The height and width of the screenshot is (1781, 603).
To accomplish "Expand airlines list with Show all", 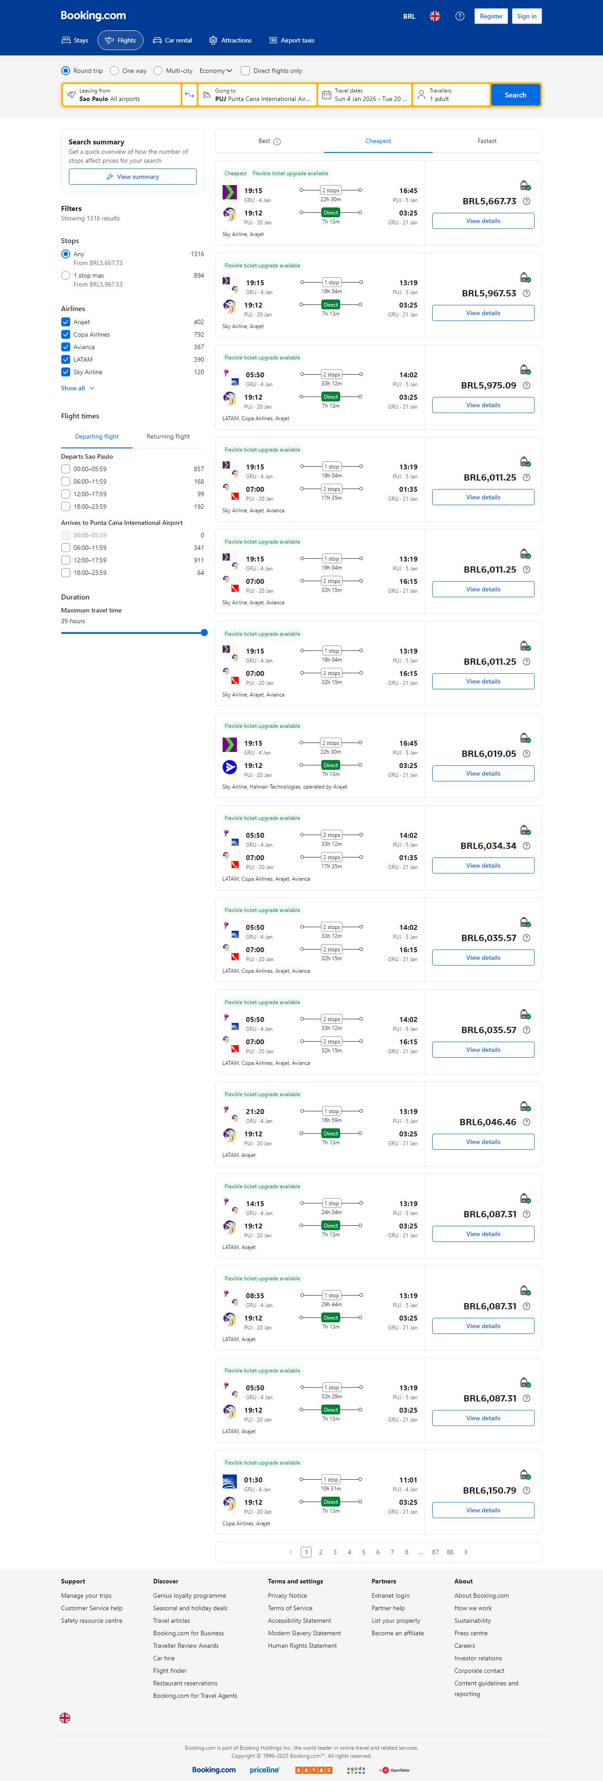I will [x=77, y=388].
